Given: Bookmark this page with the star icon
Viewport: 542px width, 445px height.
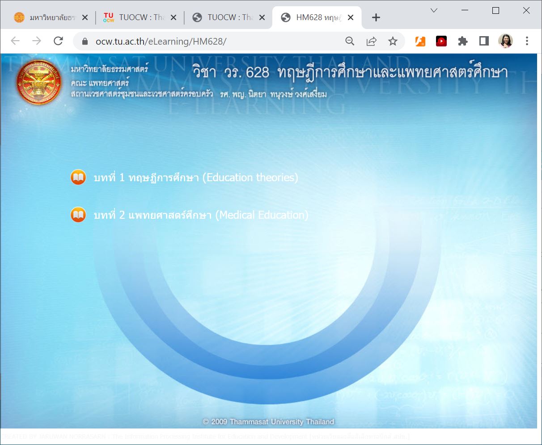Looking at the screenshot, I should tap(393, 41).
